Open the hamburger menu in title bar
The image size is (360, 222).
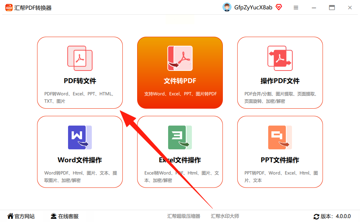pos(296,8)
